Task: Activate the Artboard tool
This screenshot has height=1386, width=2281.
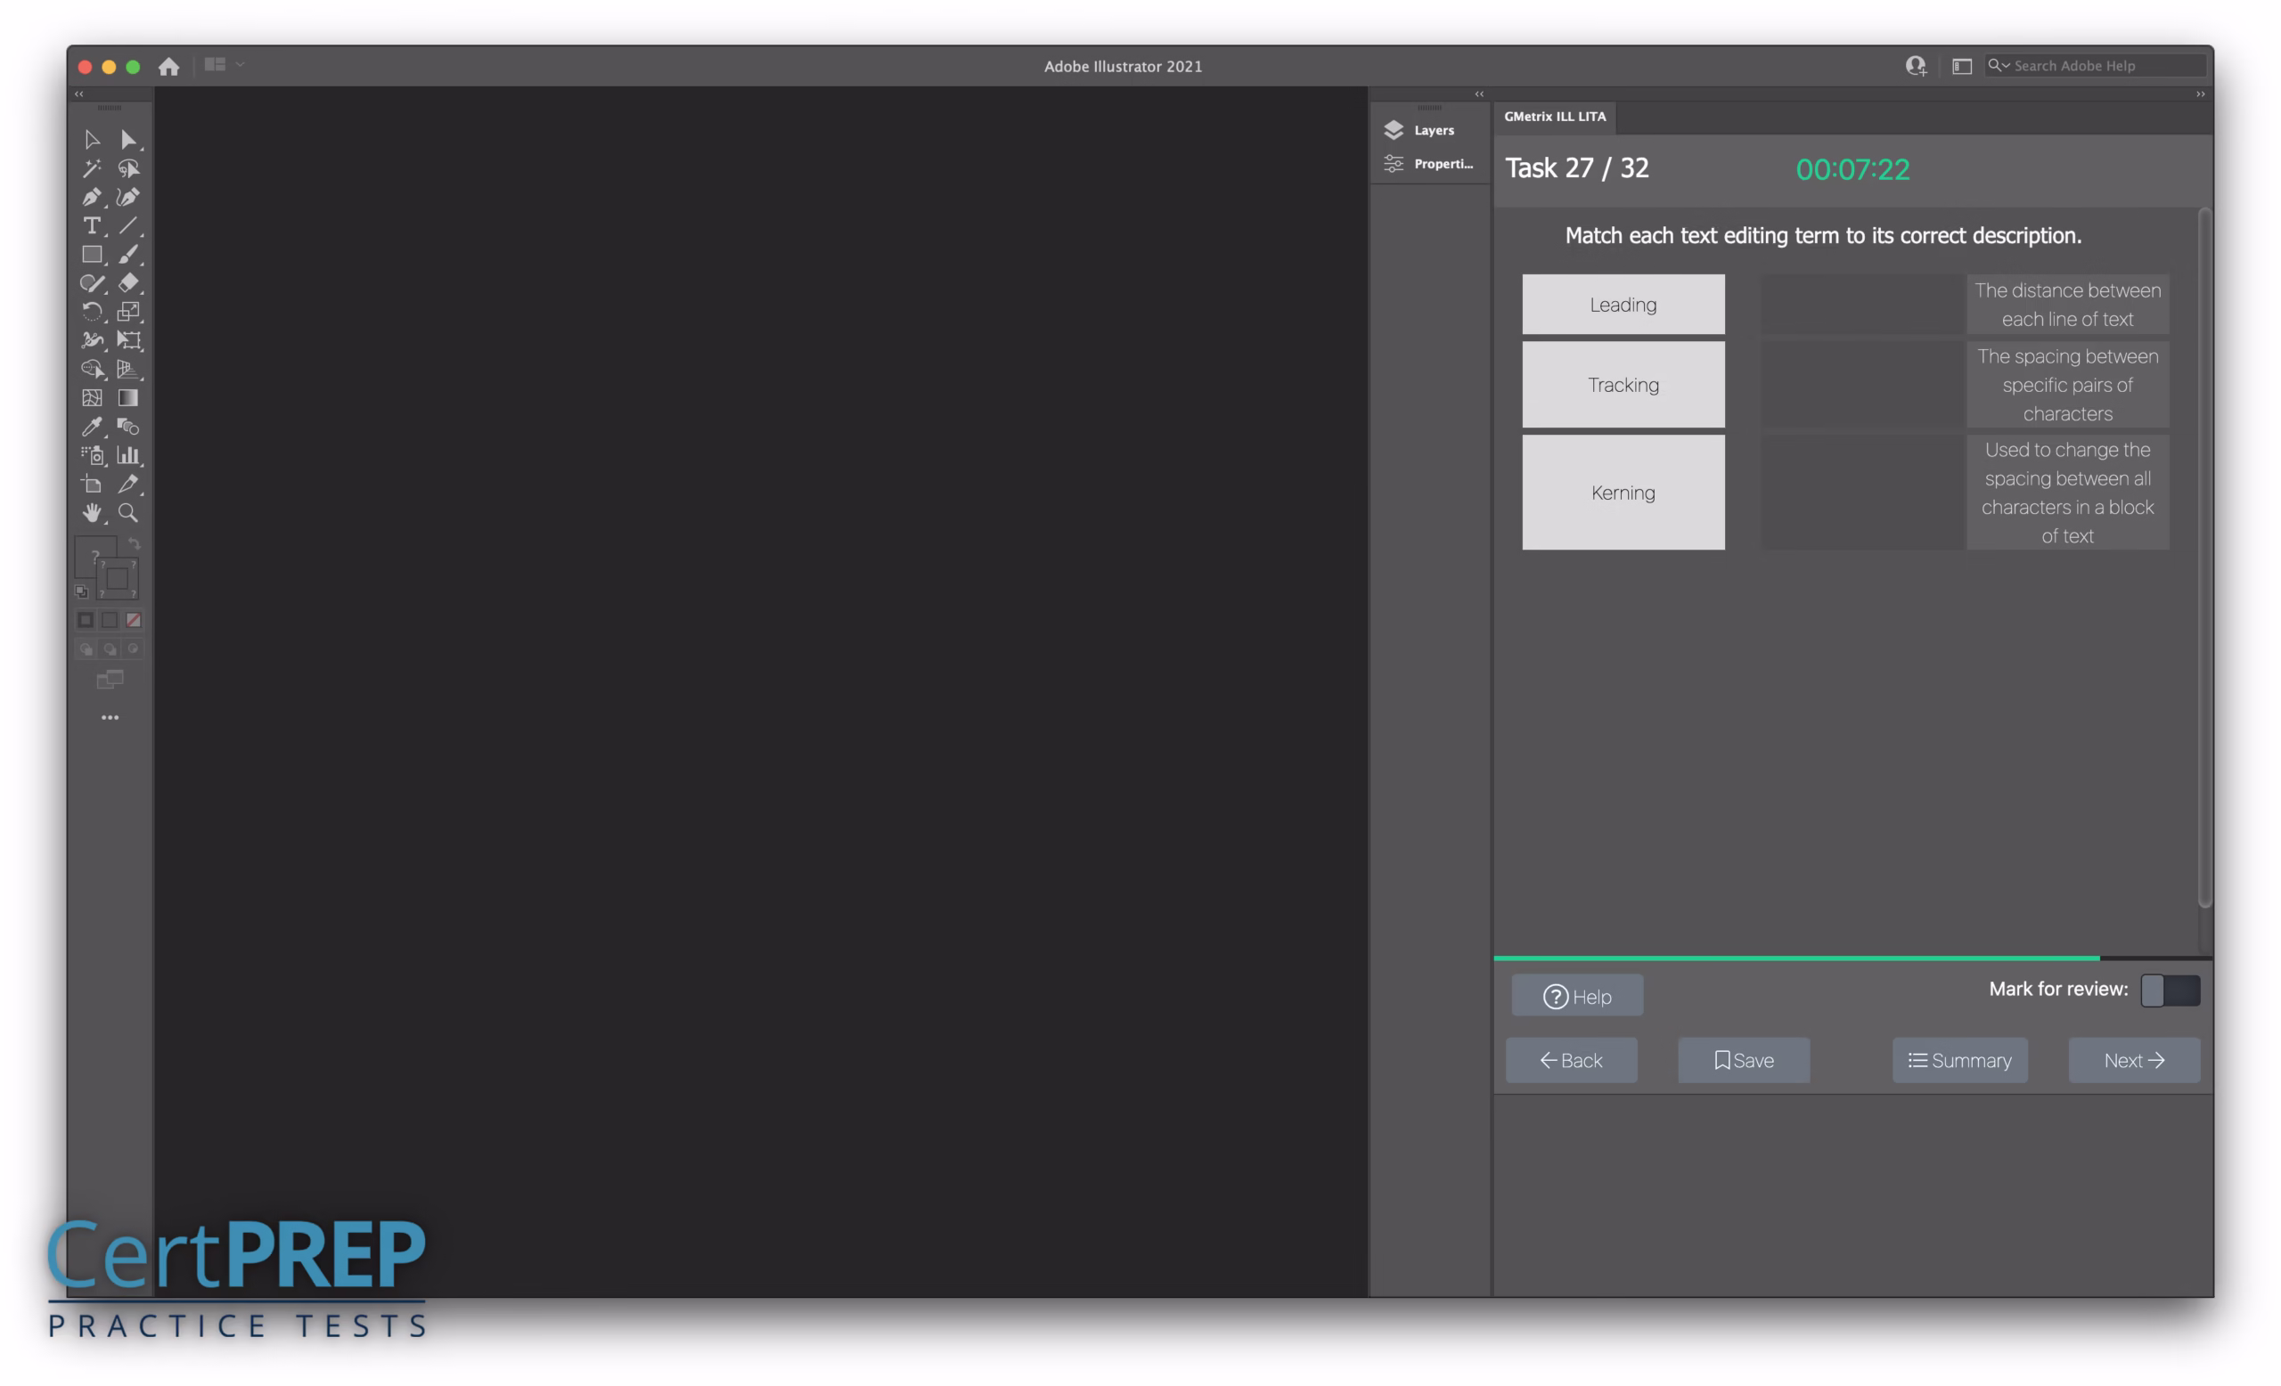Action: click(x=92, y=484)
